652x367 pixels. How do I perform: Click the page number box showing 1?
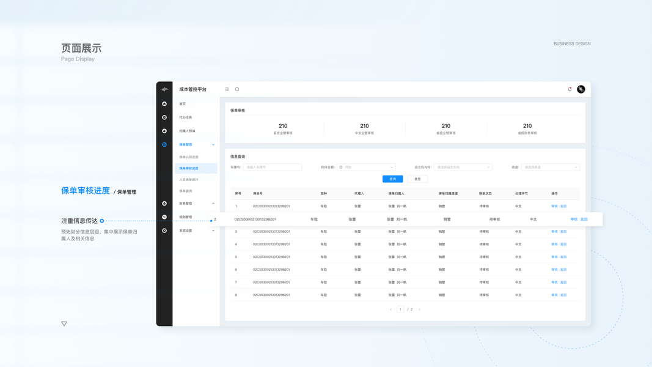[x=400, y=310]
